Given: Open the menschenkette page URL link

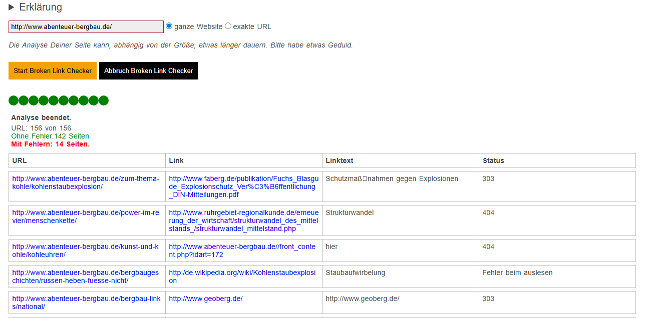Looking at the screenshot, I should coord(86,216).
